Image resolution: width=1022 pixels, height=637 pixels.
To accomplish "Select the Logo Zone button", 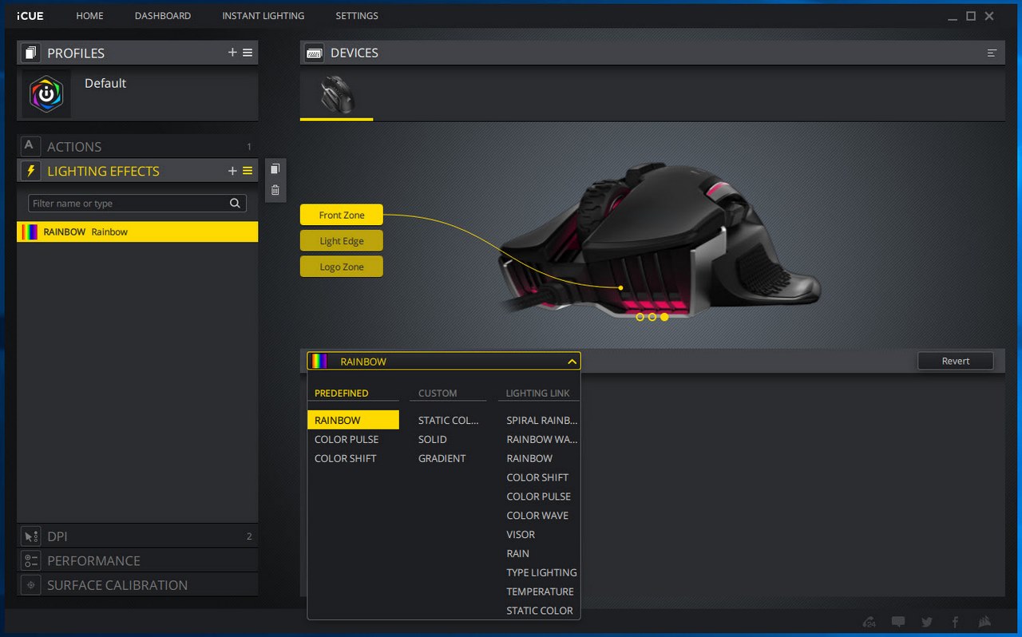I will 342,267.
